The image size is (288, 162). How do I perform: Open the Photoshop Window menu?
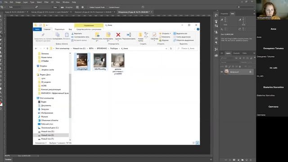point(66,2)
